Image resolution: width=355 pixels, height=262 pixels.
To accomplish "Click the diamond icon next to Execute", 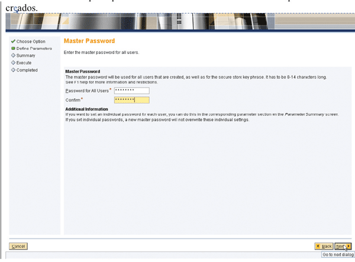I will 13,63.
